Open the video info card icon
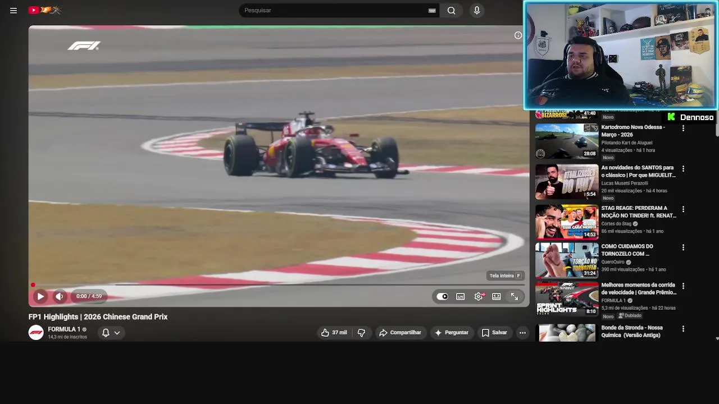Screen dimensions: 719x404 coord(518,35)
